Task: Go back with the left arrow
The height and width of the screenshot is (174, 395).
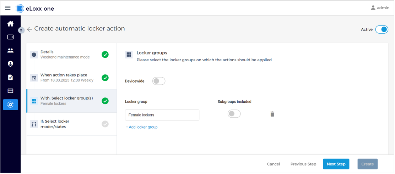Action: (x=29, y=29)
